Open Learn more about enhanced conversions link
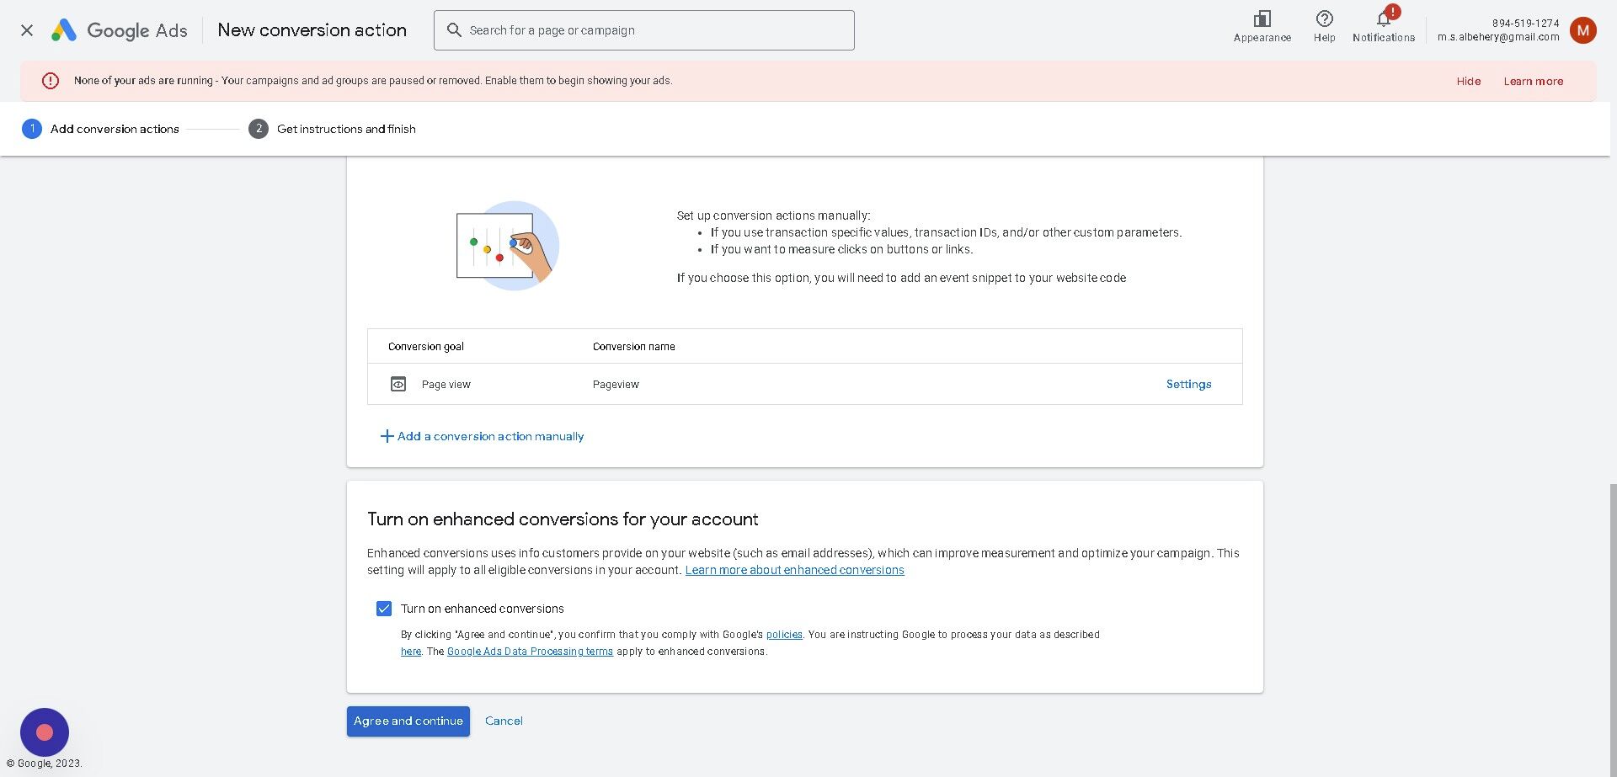This screenshot has height=777, width=1617. [x=794, y=571]
